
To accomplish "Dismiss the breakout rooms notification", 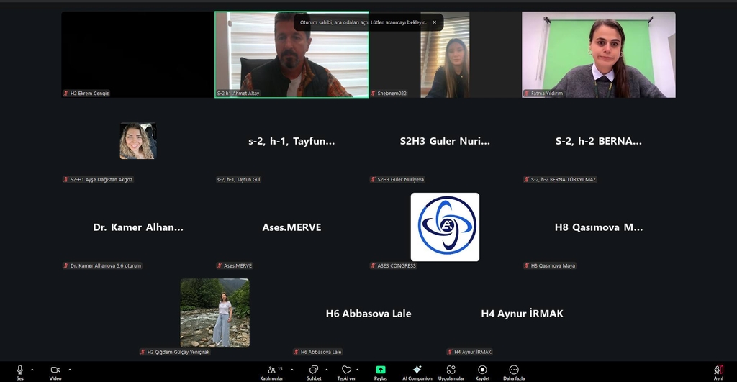I will (434, 22).
